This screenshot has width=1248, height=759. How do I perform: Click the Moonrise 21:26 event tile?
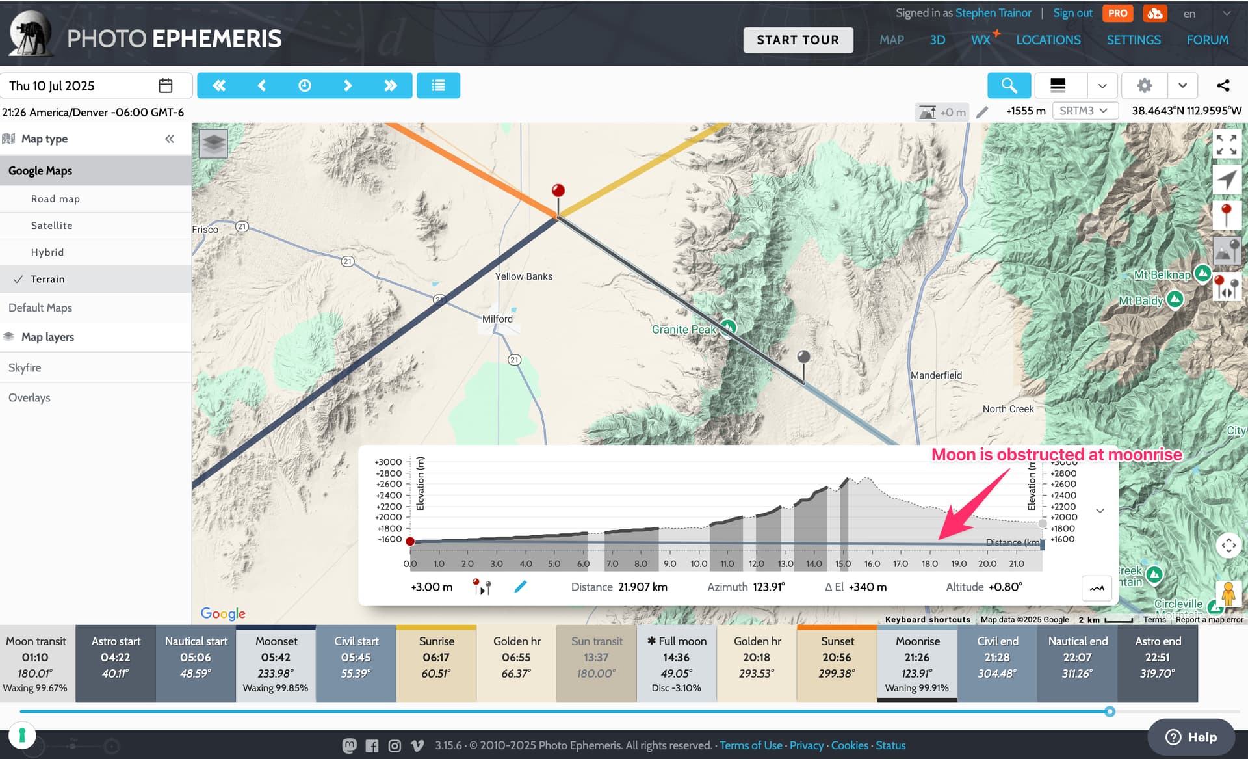pos(917,664)
